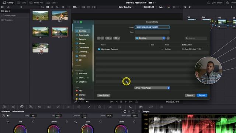Open the dialog item grouping dropdown
Screen dimensions: 236x133
click(117, 38)
